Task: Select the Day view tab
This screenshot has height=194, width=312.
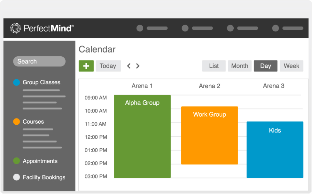Action: [266, 66]
